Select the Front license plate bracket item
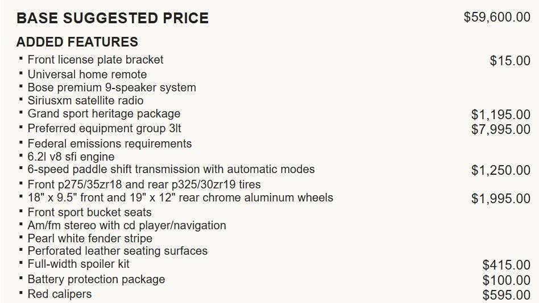This screenshot has width=539, height=303. (95, 60)
